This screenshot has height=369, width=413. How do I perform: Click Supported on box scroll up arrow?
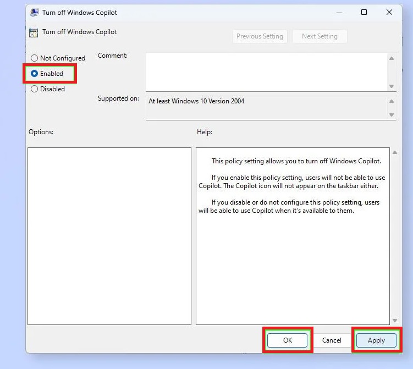coord(392,101)
